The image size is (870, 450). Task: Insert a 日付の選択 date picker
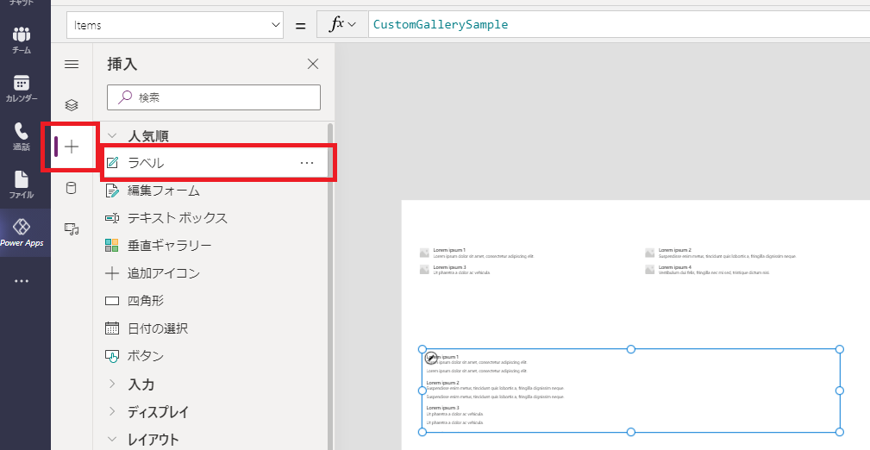coord(147,328)
